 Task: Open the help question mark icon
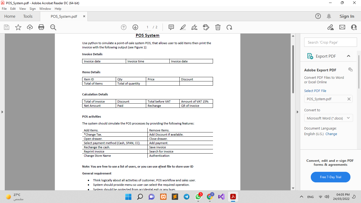click(x=318, y=16)
